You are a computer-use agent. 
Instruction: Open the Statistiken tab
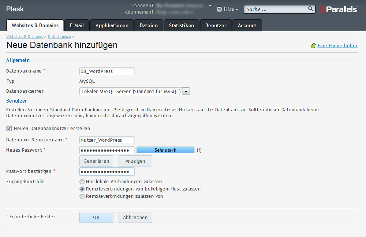[182, 25]
